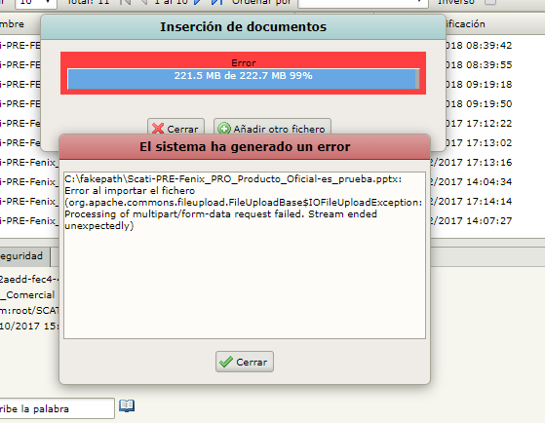Select the date cell ending 09:19:50
545x423 pixels.
tap(479, 103)
